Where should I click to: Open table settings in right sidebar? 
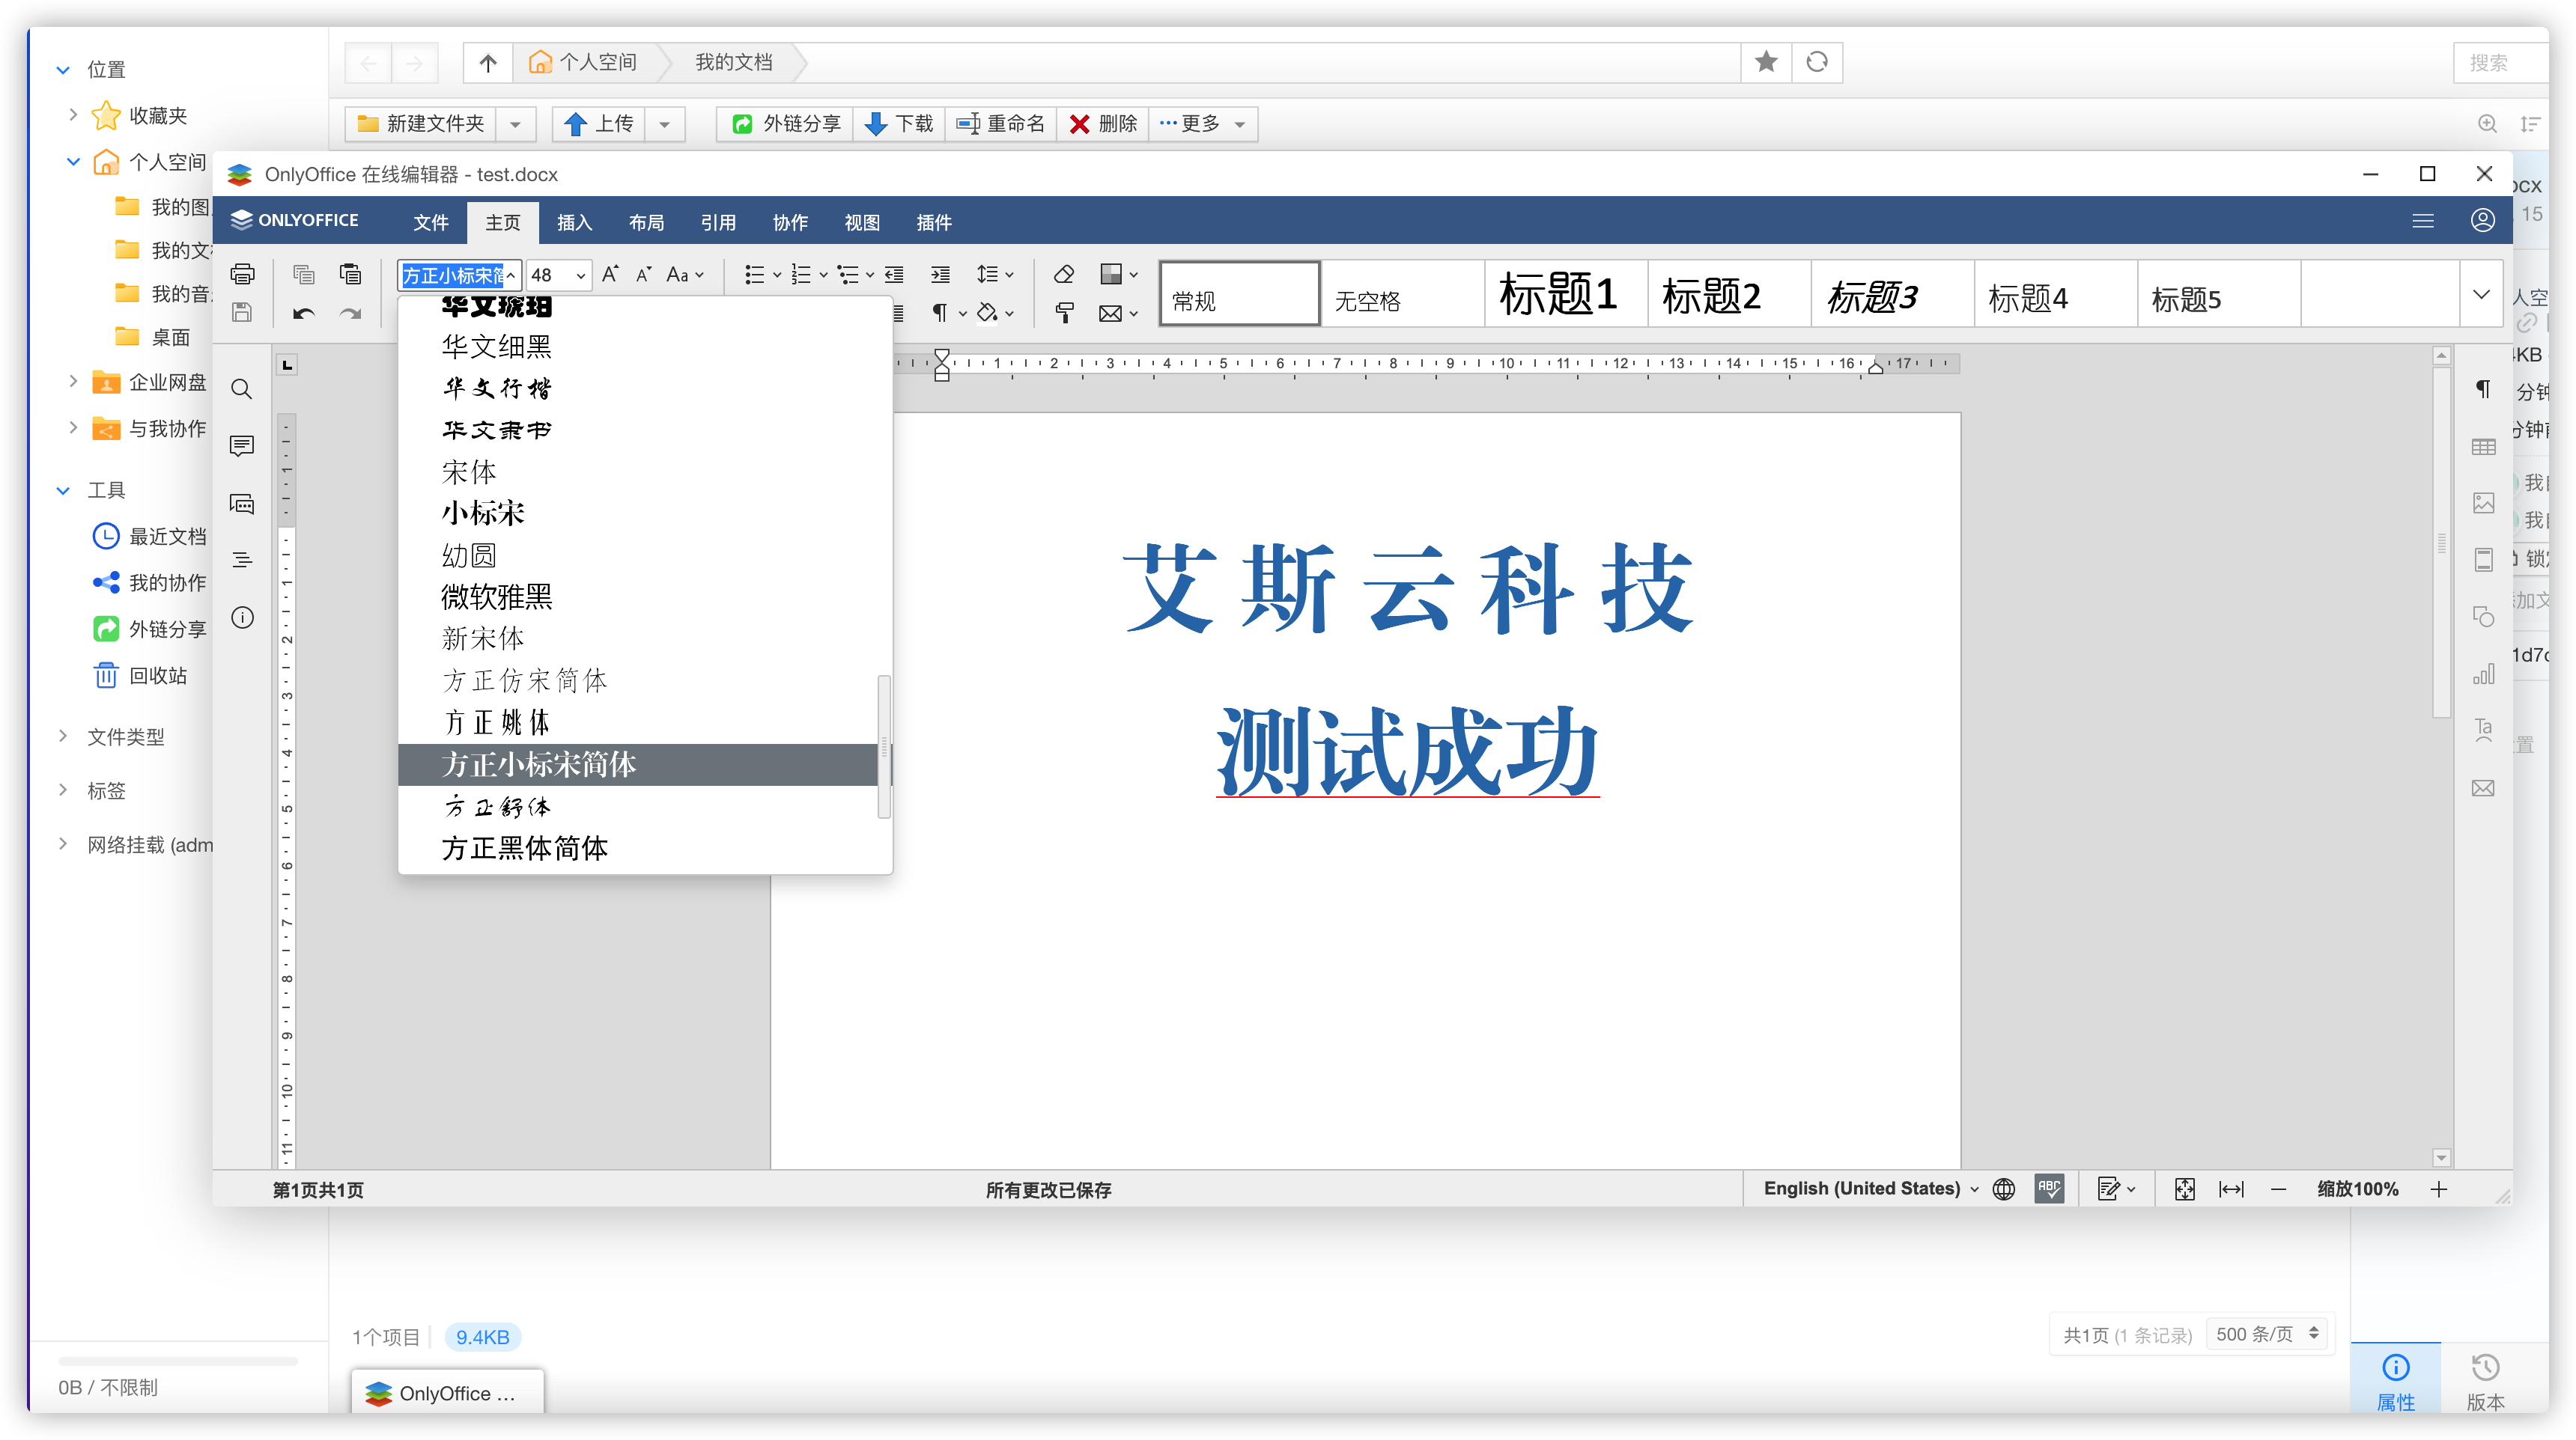[2483, 447]
